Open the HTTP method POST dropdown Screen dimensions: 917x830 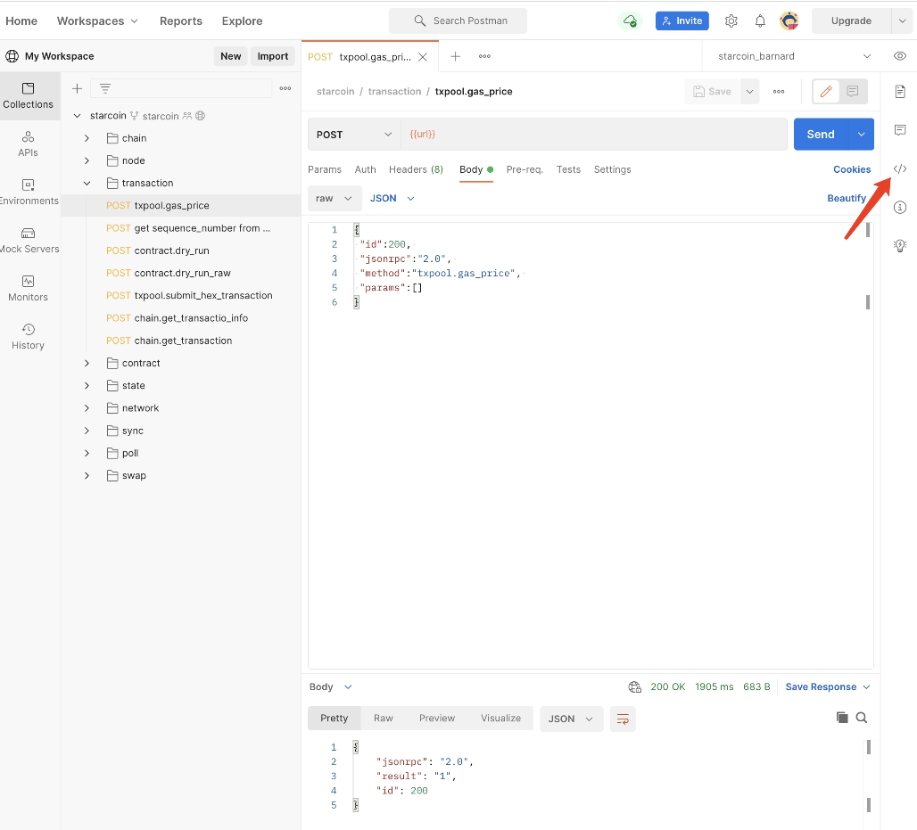point(354,135)
